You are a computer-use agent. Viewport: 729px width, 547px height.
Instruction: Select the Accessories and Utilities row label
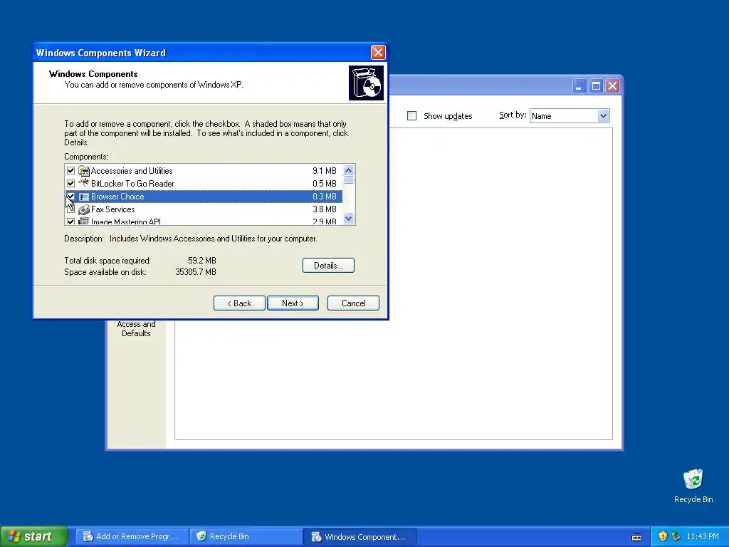(132, 171)
